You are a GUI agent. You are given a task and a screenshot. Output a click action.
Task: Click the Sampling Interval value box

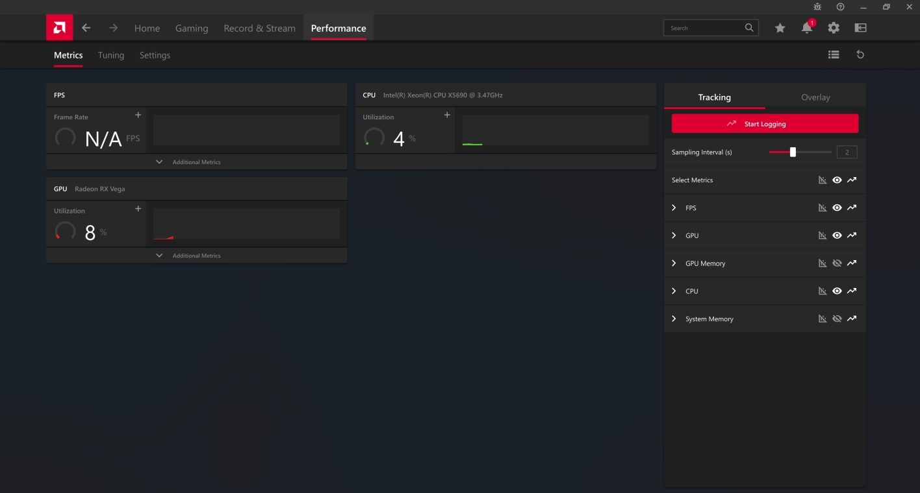pyautogui.click(x=847, y=152)
